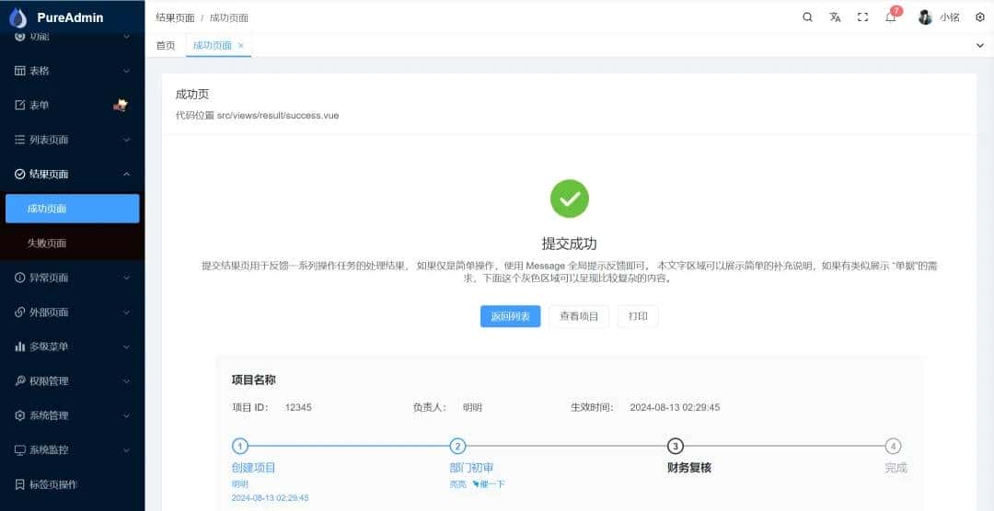Open the 表单 menu item

[73, 105]
